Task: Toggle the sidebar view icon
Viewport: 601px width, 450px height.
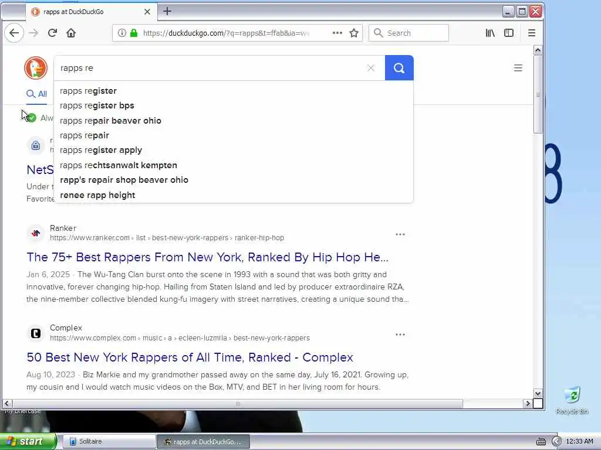Action: tap(509, 33)
